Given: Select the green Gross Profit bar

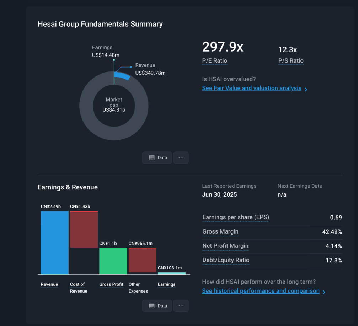Looking at the screenshot, I should click(113, 261).
